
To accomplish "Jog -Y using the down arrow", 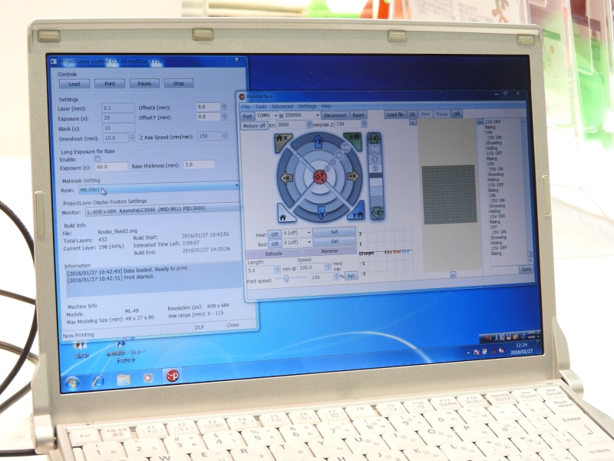I will pyautogui.click(x=321, y=212).
